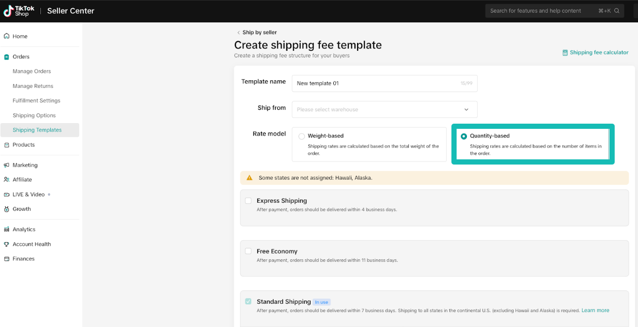Select the Affiliate people icon
This screenshot has width=638, height=327.
(7, 180)
